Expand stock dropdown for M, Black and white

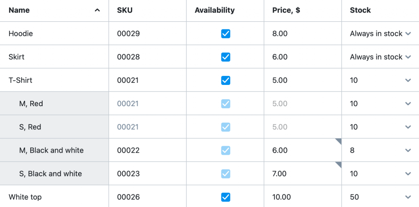(408, 150)
